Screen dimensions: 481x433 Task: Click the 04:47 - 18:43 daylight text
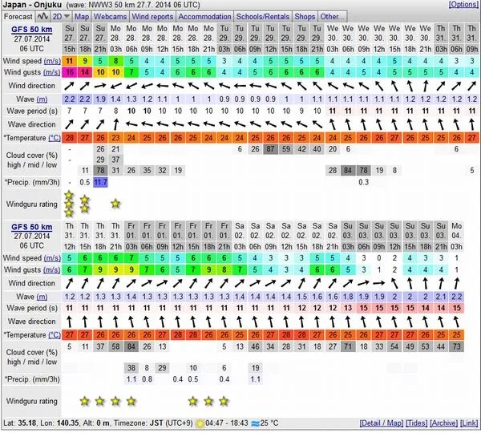(226, 423)
